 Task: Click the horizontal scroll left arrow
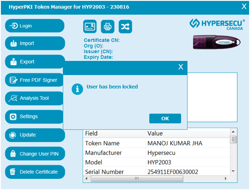click(x=86, y=179)
